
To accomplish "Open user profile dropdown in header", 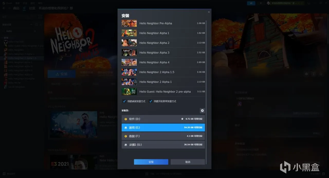I will tap(286, 3).
